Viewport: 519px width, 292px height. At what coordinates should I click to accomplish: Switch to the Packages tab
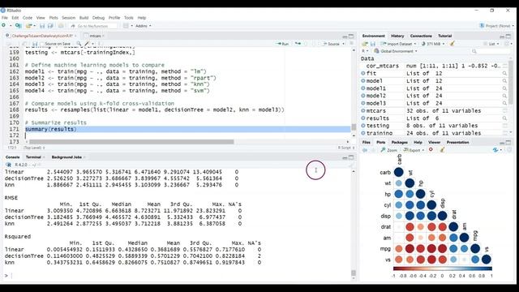(400, 142)
